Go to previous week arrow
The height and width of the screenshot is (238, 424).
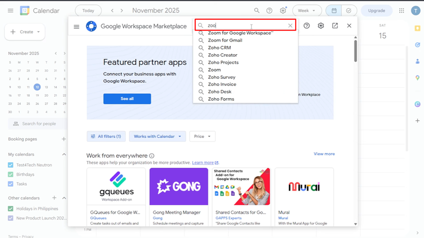tap(112, 10)
